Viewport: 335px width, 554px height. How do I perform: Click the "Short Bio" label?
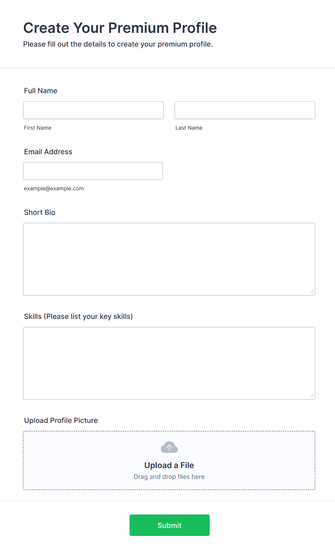pos(40,212)
